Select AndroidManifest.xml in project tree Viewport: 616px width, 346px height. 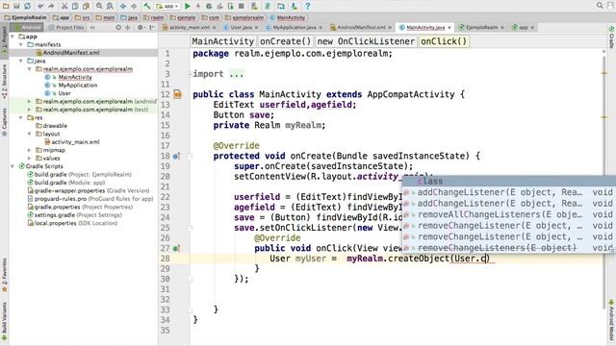tap(71, 53)
